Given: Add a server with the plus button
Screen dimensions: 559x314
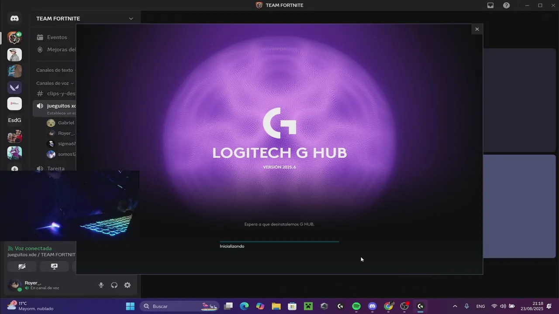Looking at the screenshot, I should pyautogui.click(x=14, y=169).
